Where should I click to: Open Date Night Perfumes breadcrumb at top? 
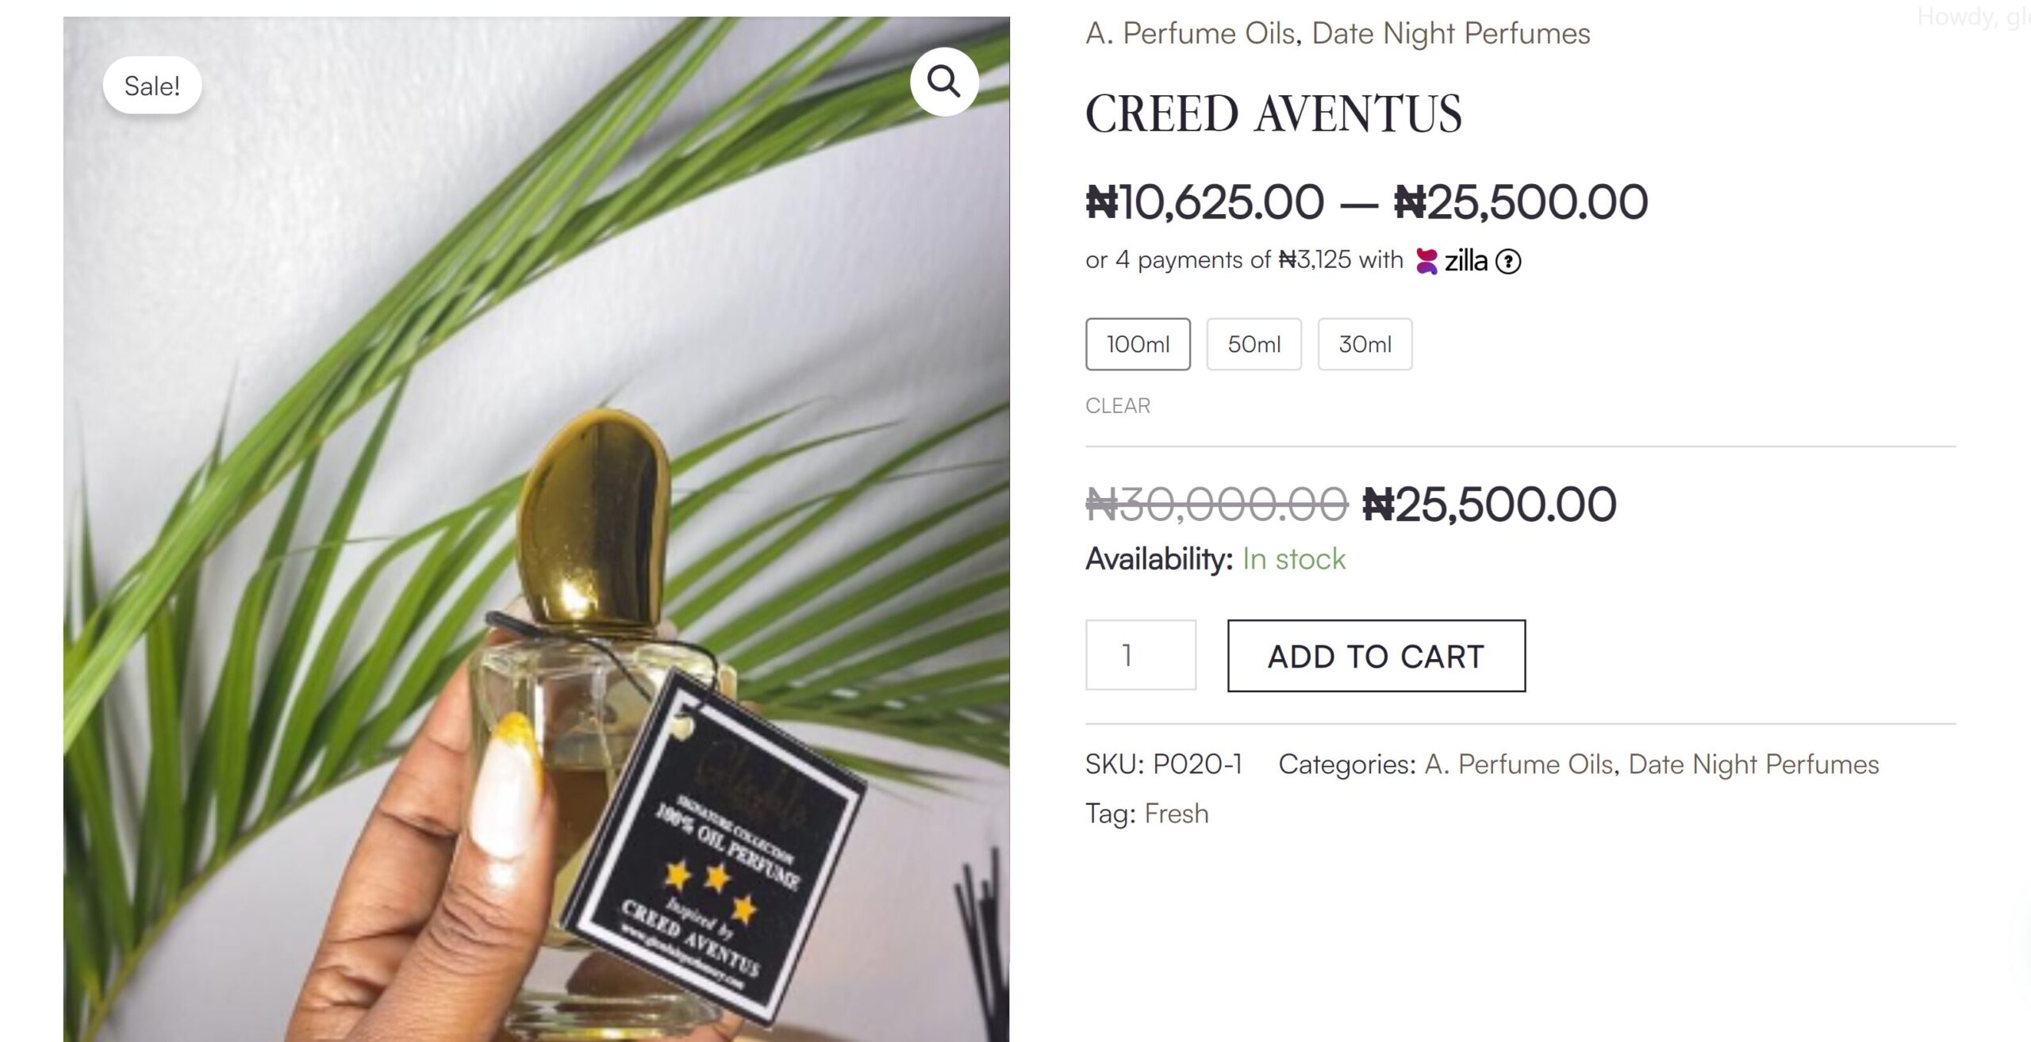click(x=1450, y=33)
